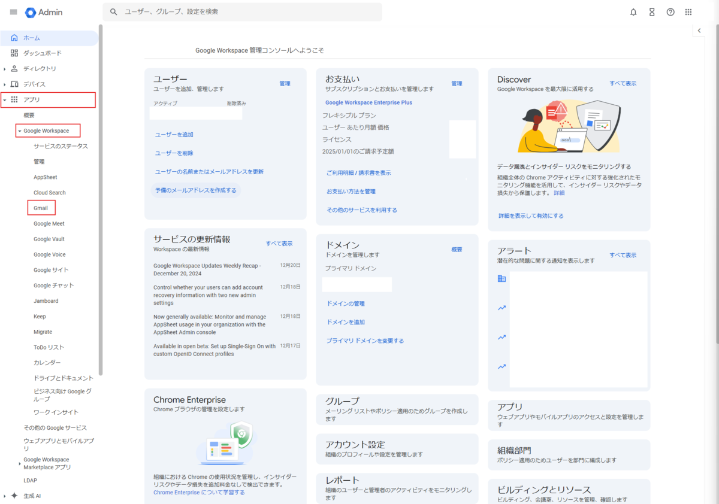719x504 pixels.
Task: Click Chrome Enterprise について学習する link
Action: [x=199, y=493]
